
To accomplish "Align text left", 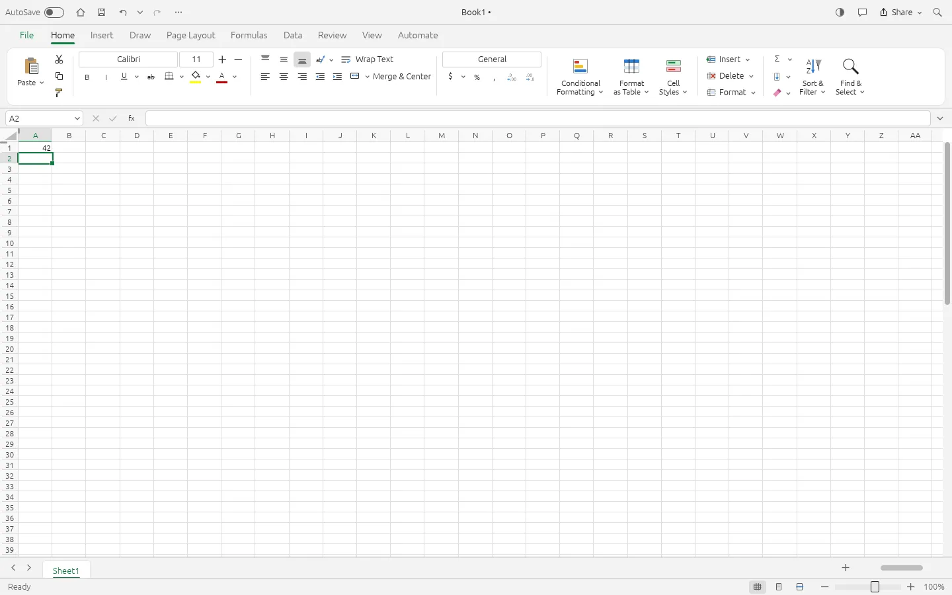I will pyautogui.click(x=265, y=77).
